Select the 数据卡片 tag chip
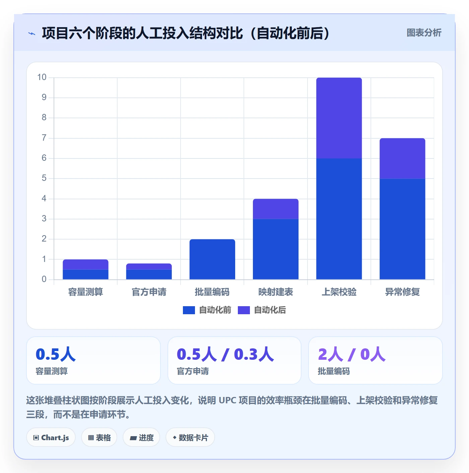469x473 pixels. [190, 437]
